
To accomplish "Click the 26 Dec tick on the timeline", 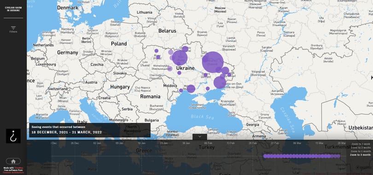I will pos(75,143).
